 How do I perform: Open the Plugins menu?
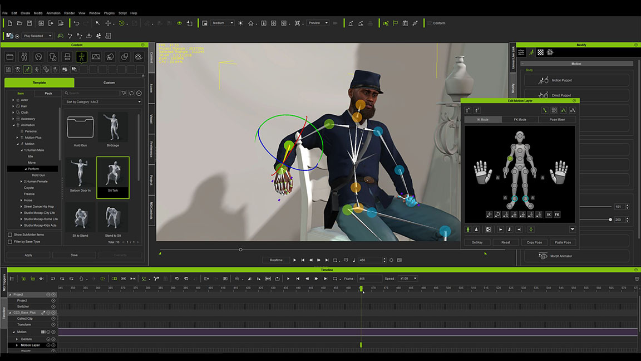tap(109, 13)
